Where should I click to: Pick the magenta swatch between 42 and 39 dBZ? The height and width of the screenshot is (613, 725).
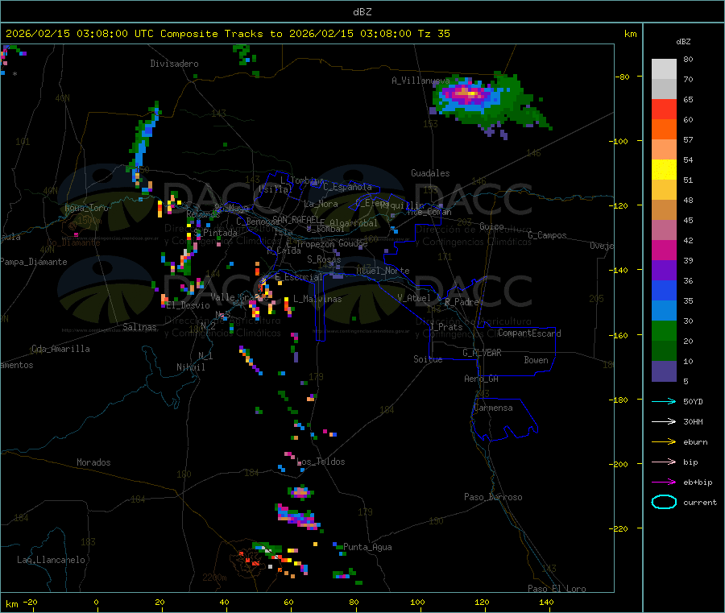(664, 250)
